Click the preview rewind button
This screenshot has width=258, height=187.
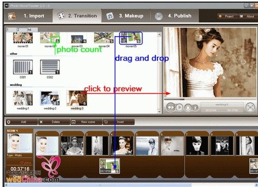(195, 108)
